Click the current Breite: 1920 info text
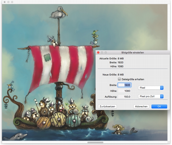 click(116, 62)
